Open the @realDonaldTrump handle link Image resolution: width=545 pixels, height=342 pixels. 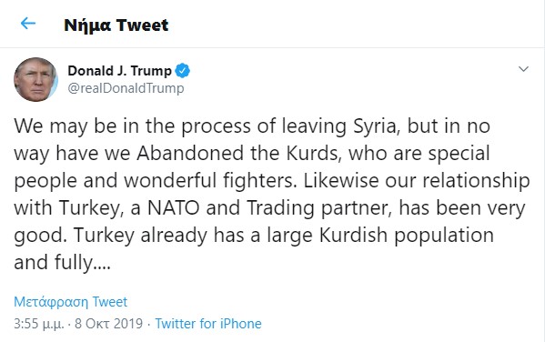click(x=126, y=88)
